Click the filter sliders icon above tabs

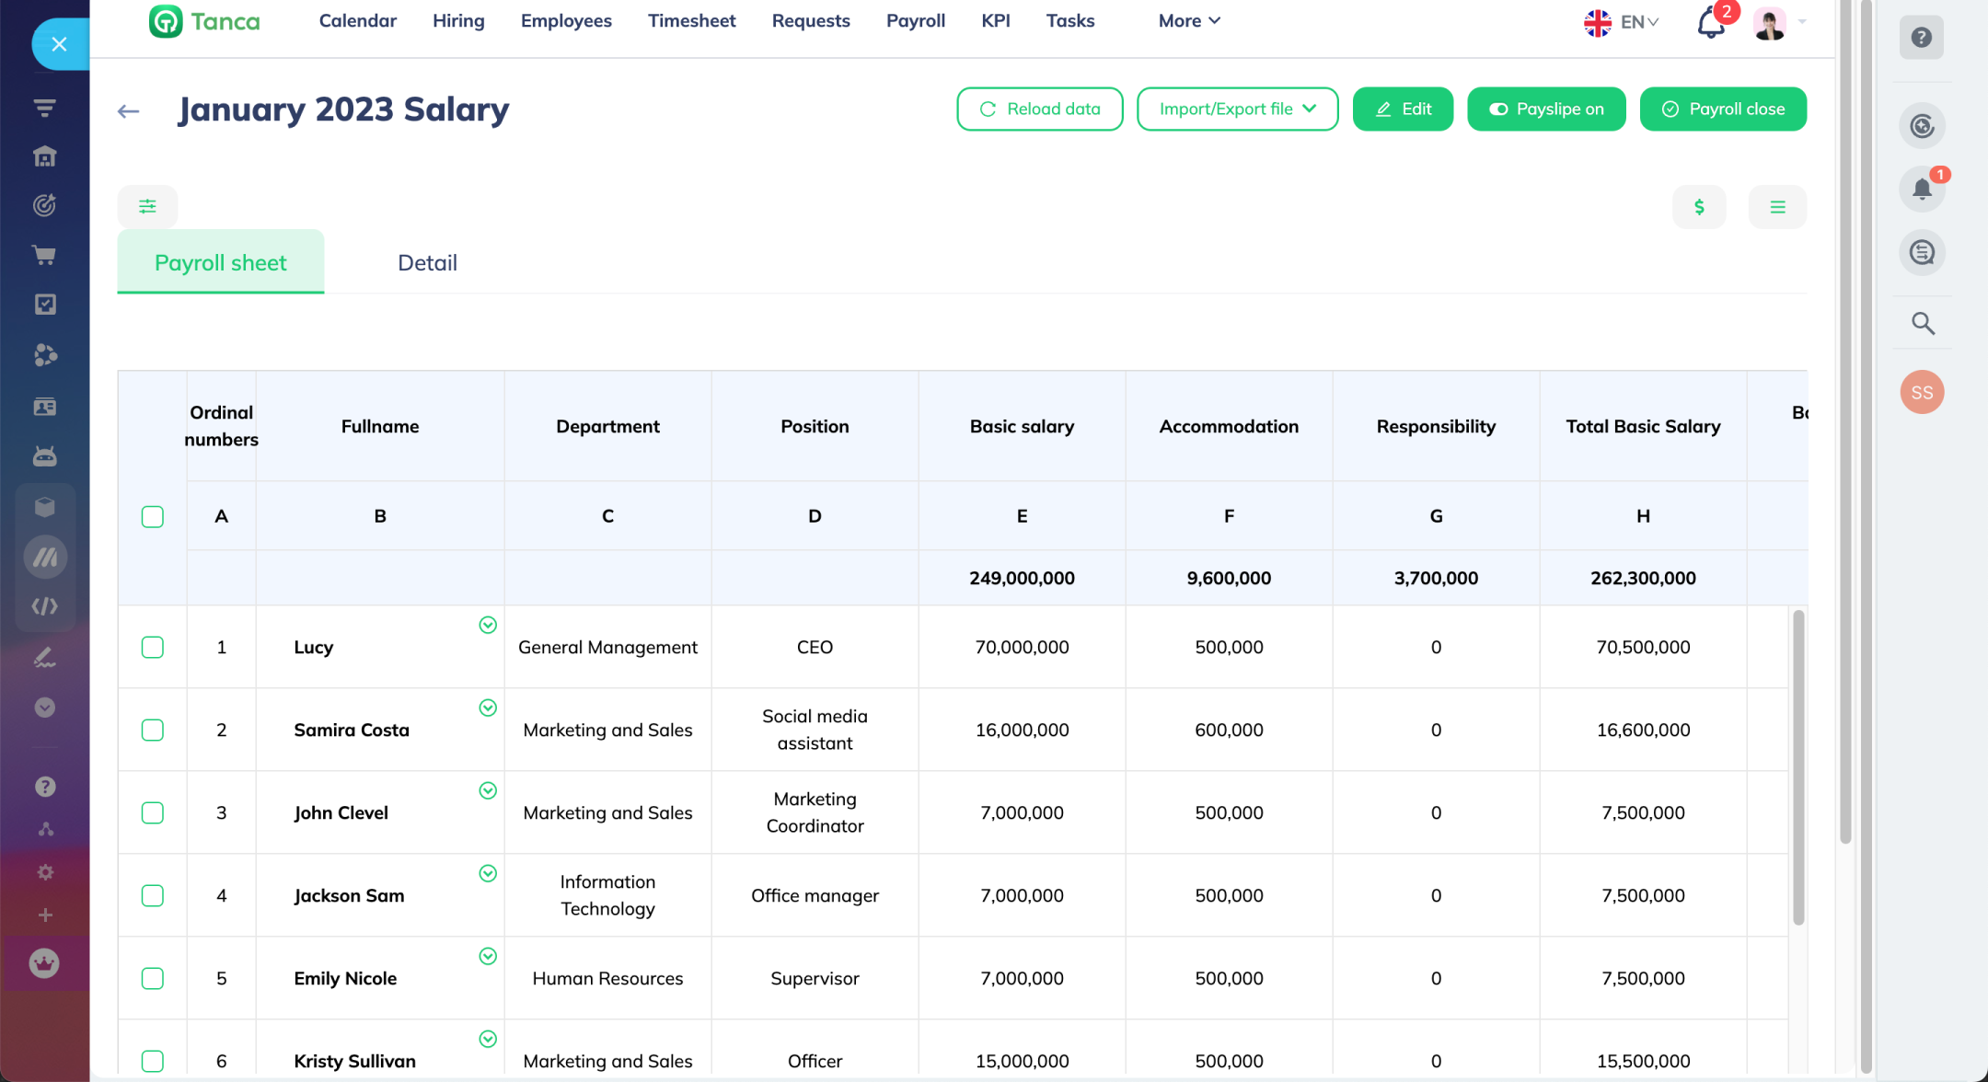147,206
